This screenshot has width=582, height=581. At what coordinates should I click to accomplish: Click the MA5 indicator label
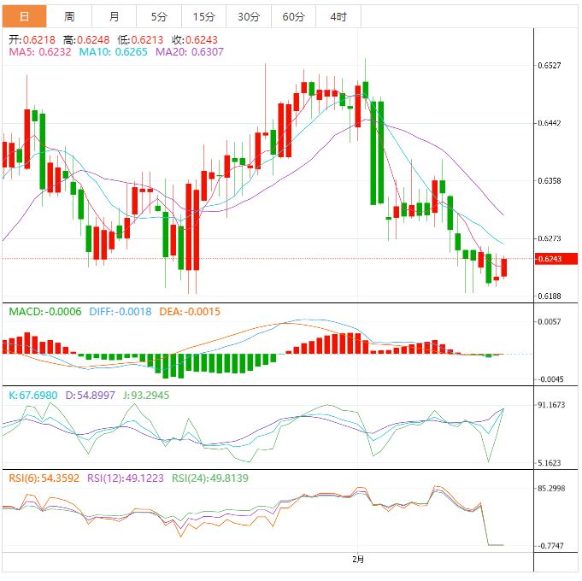39,52
